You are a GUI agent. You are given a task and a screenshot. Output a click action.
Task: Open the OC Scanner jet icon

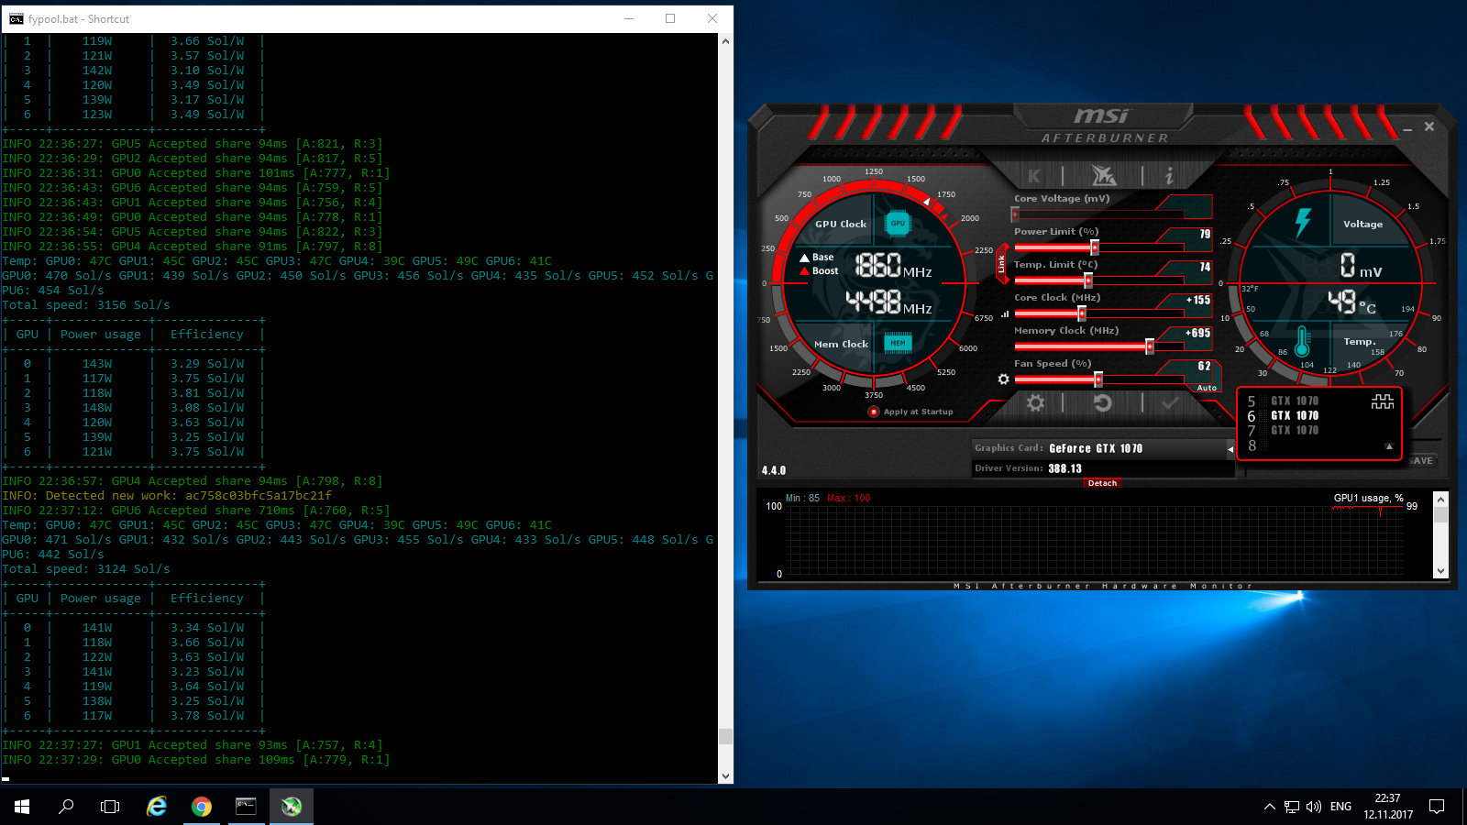1103,176
